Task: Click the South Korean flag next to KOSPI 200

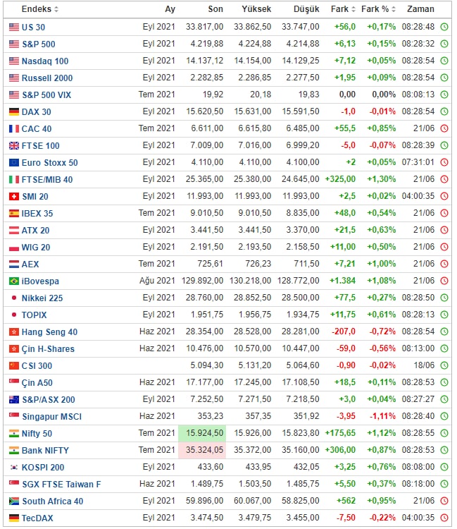Action: pyautogui.click(x=14, y=467)
